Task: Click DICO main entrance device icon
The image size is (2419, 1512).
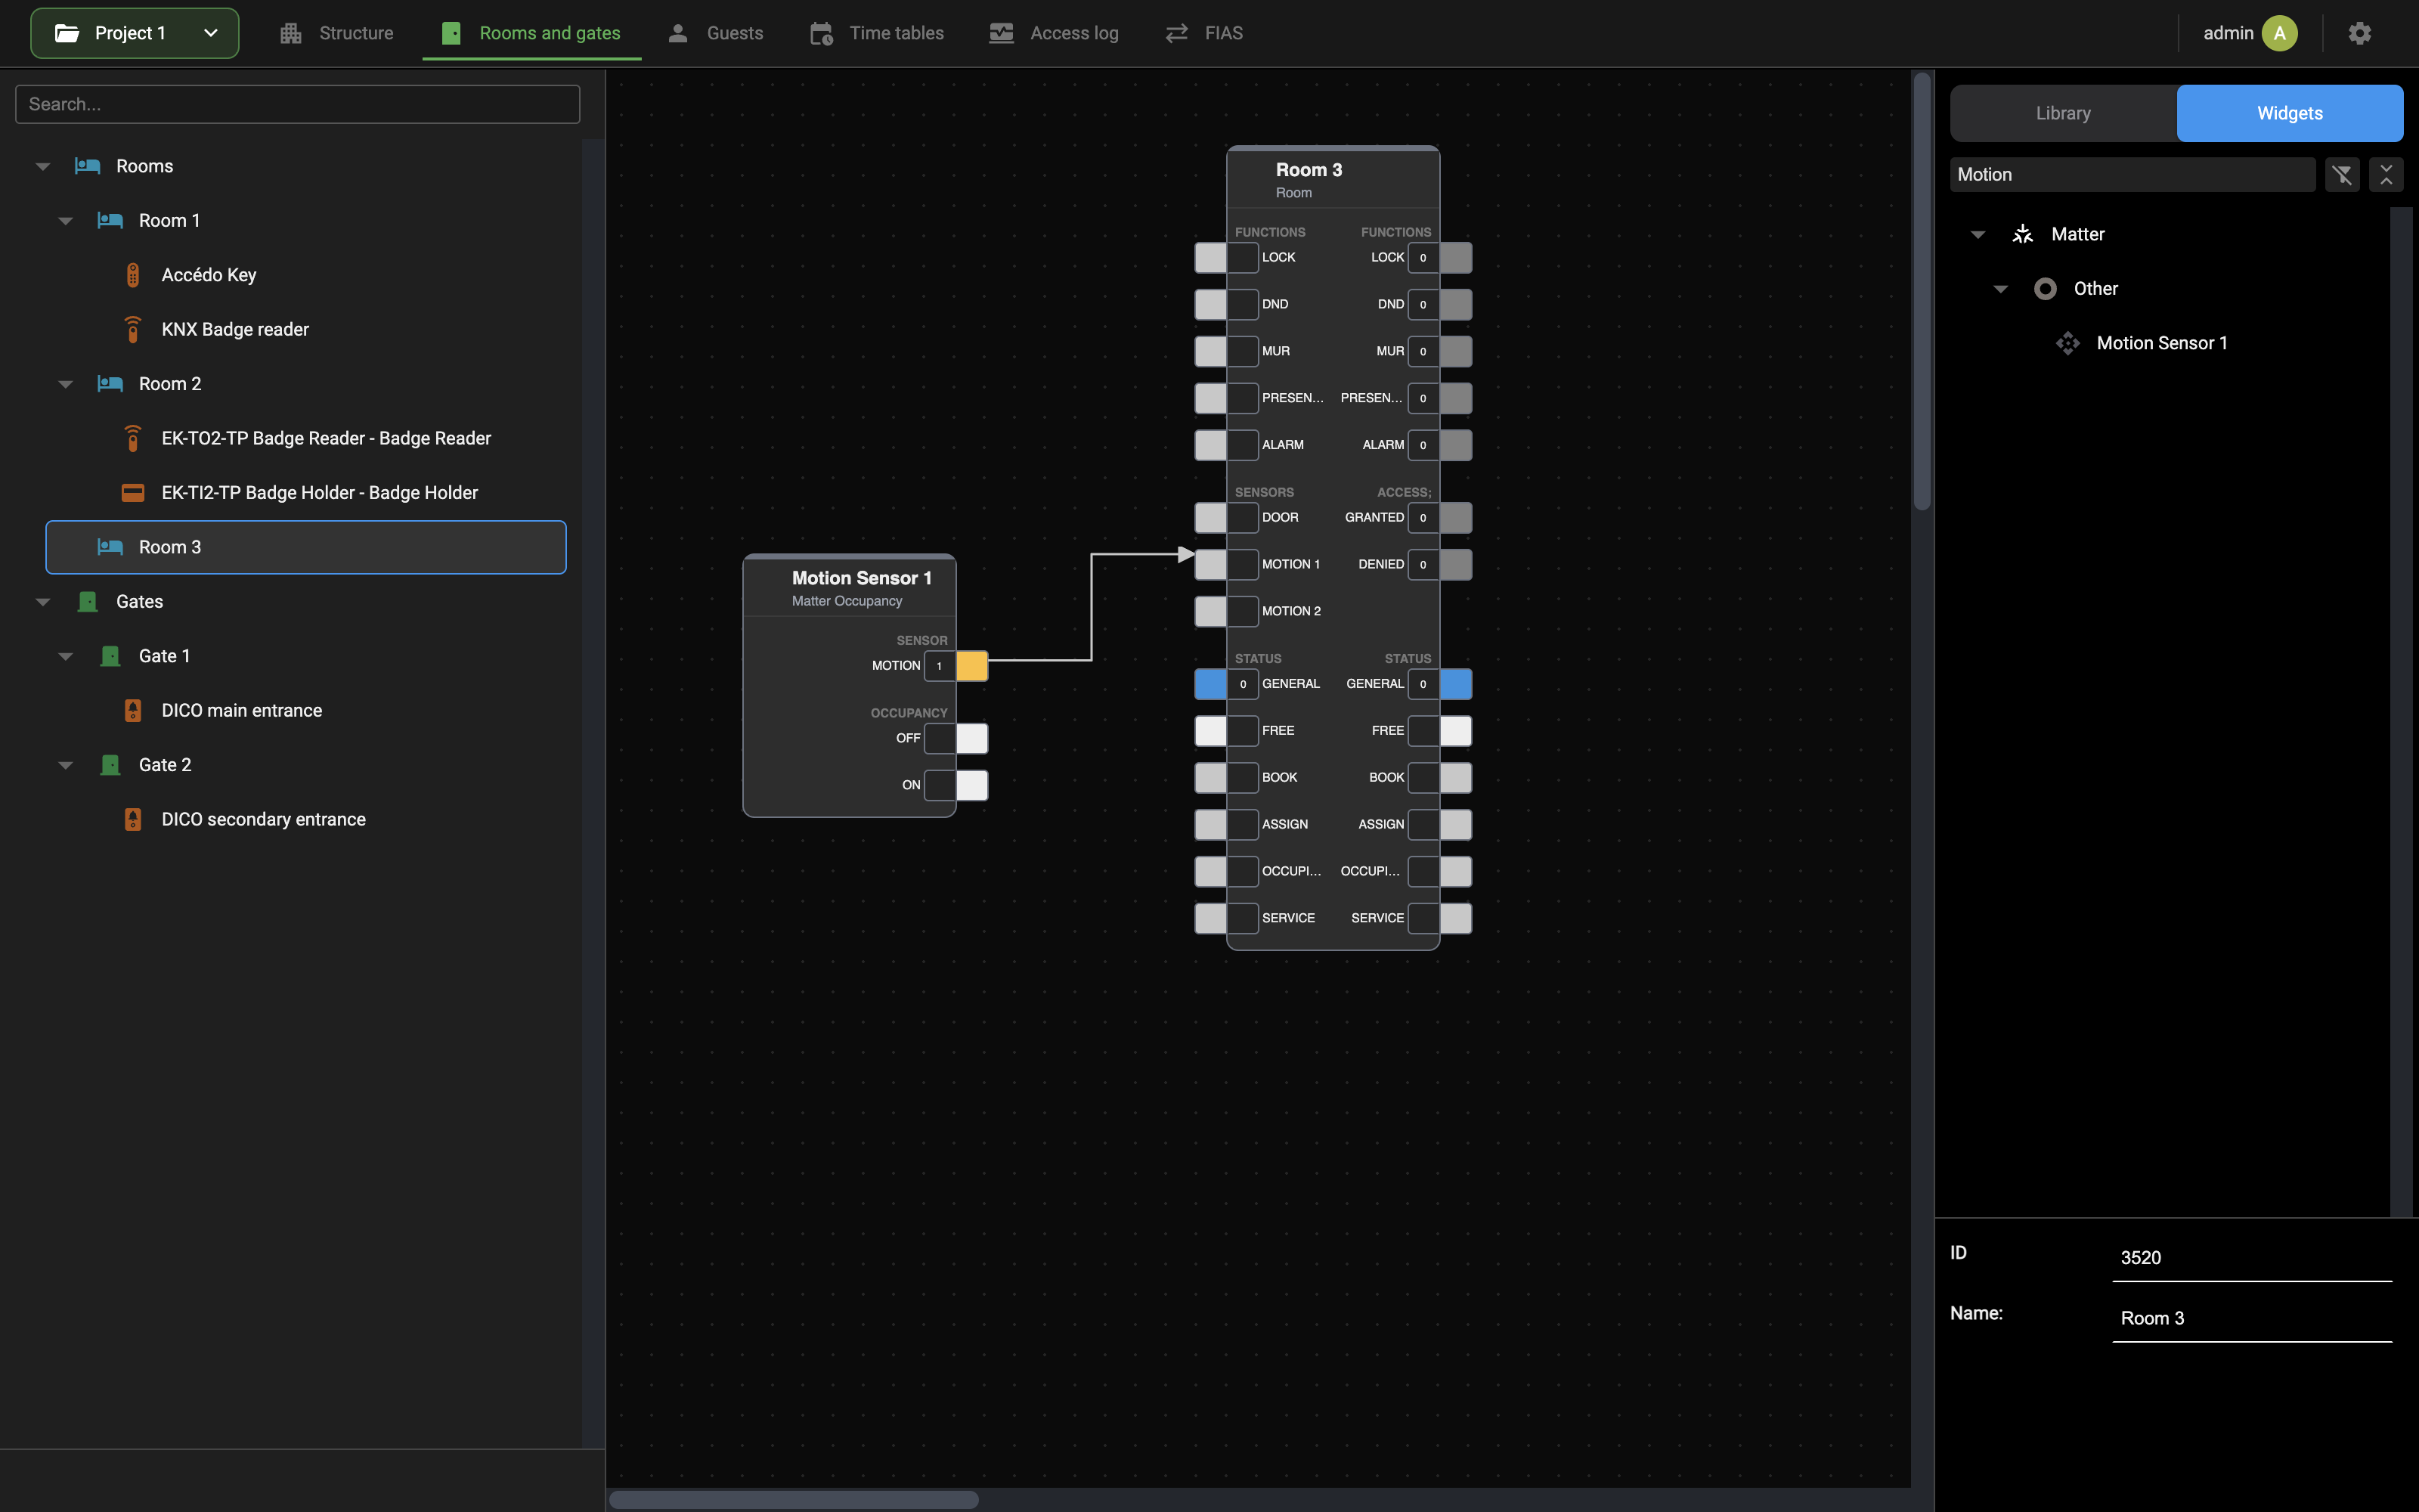Action: point(133,710)
